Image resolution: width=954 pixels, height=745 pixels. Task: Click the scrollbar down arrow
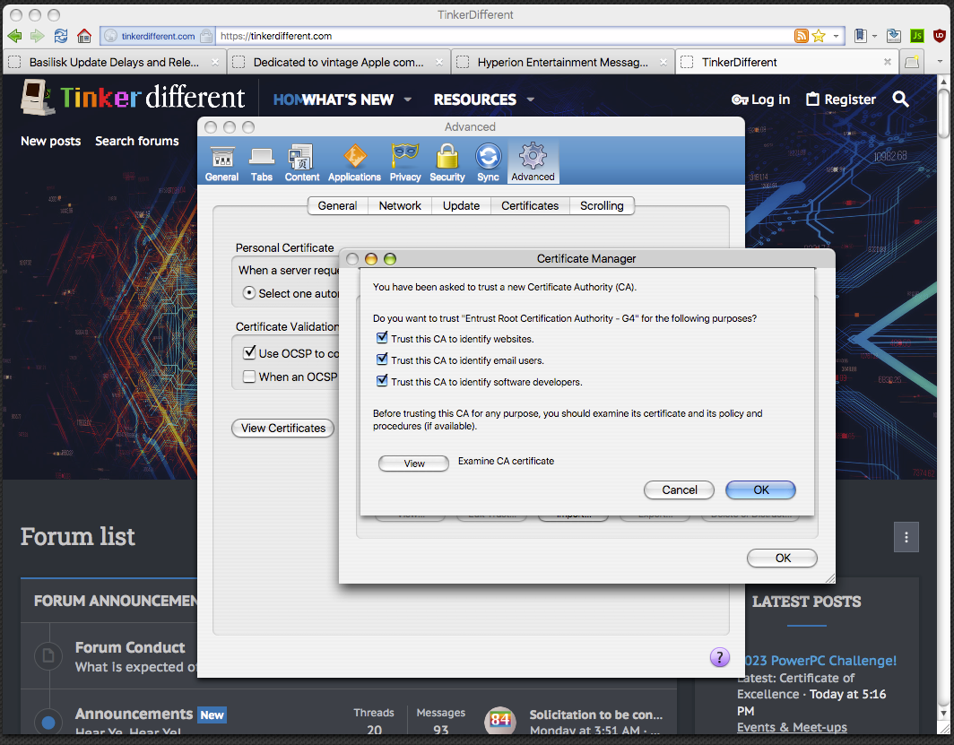click(943, 714)
